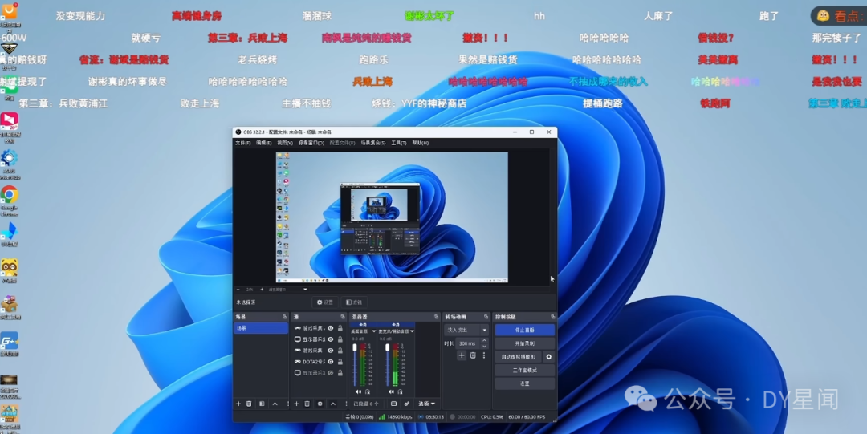The width and height of the screenshot is (867, 434).
Task: Open the three-dot overflow in 源 panel toolbar
Action: [346, 404]
